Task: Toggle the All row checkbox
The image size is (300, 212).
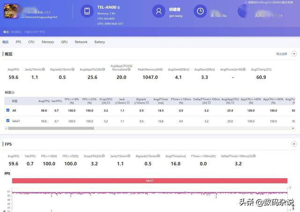Action: coord(8,110)
